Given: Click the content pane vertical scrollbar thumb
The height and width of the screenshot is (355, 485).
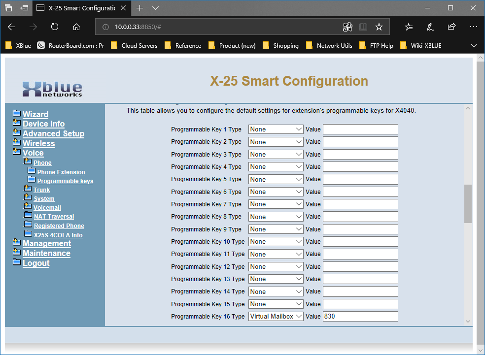Looking at the screenshot, I should click(x=468, y=203).
